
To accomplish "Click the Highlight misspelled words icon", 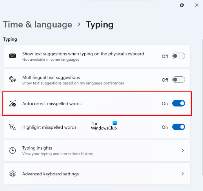I will pos(12,127).
